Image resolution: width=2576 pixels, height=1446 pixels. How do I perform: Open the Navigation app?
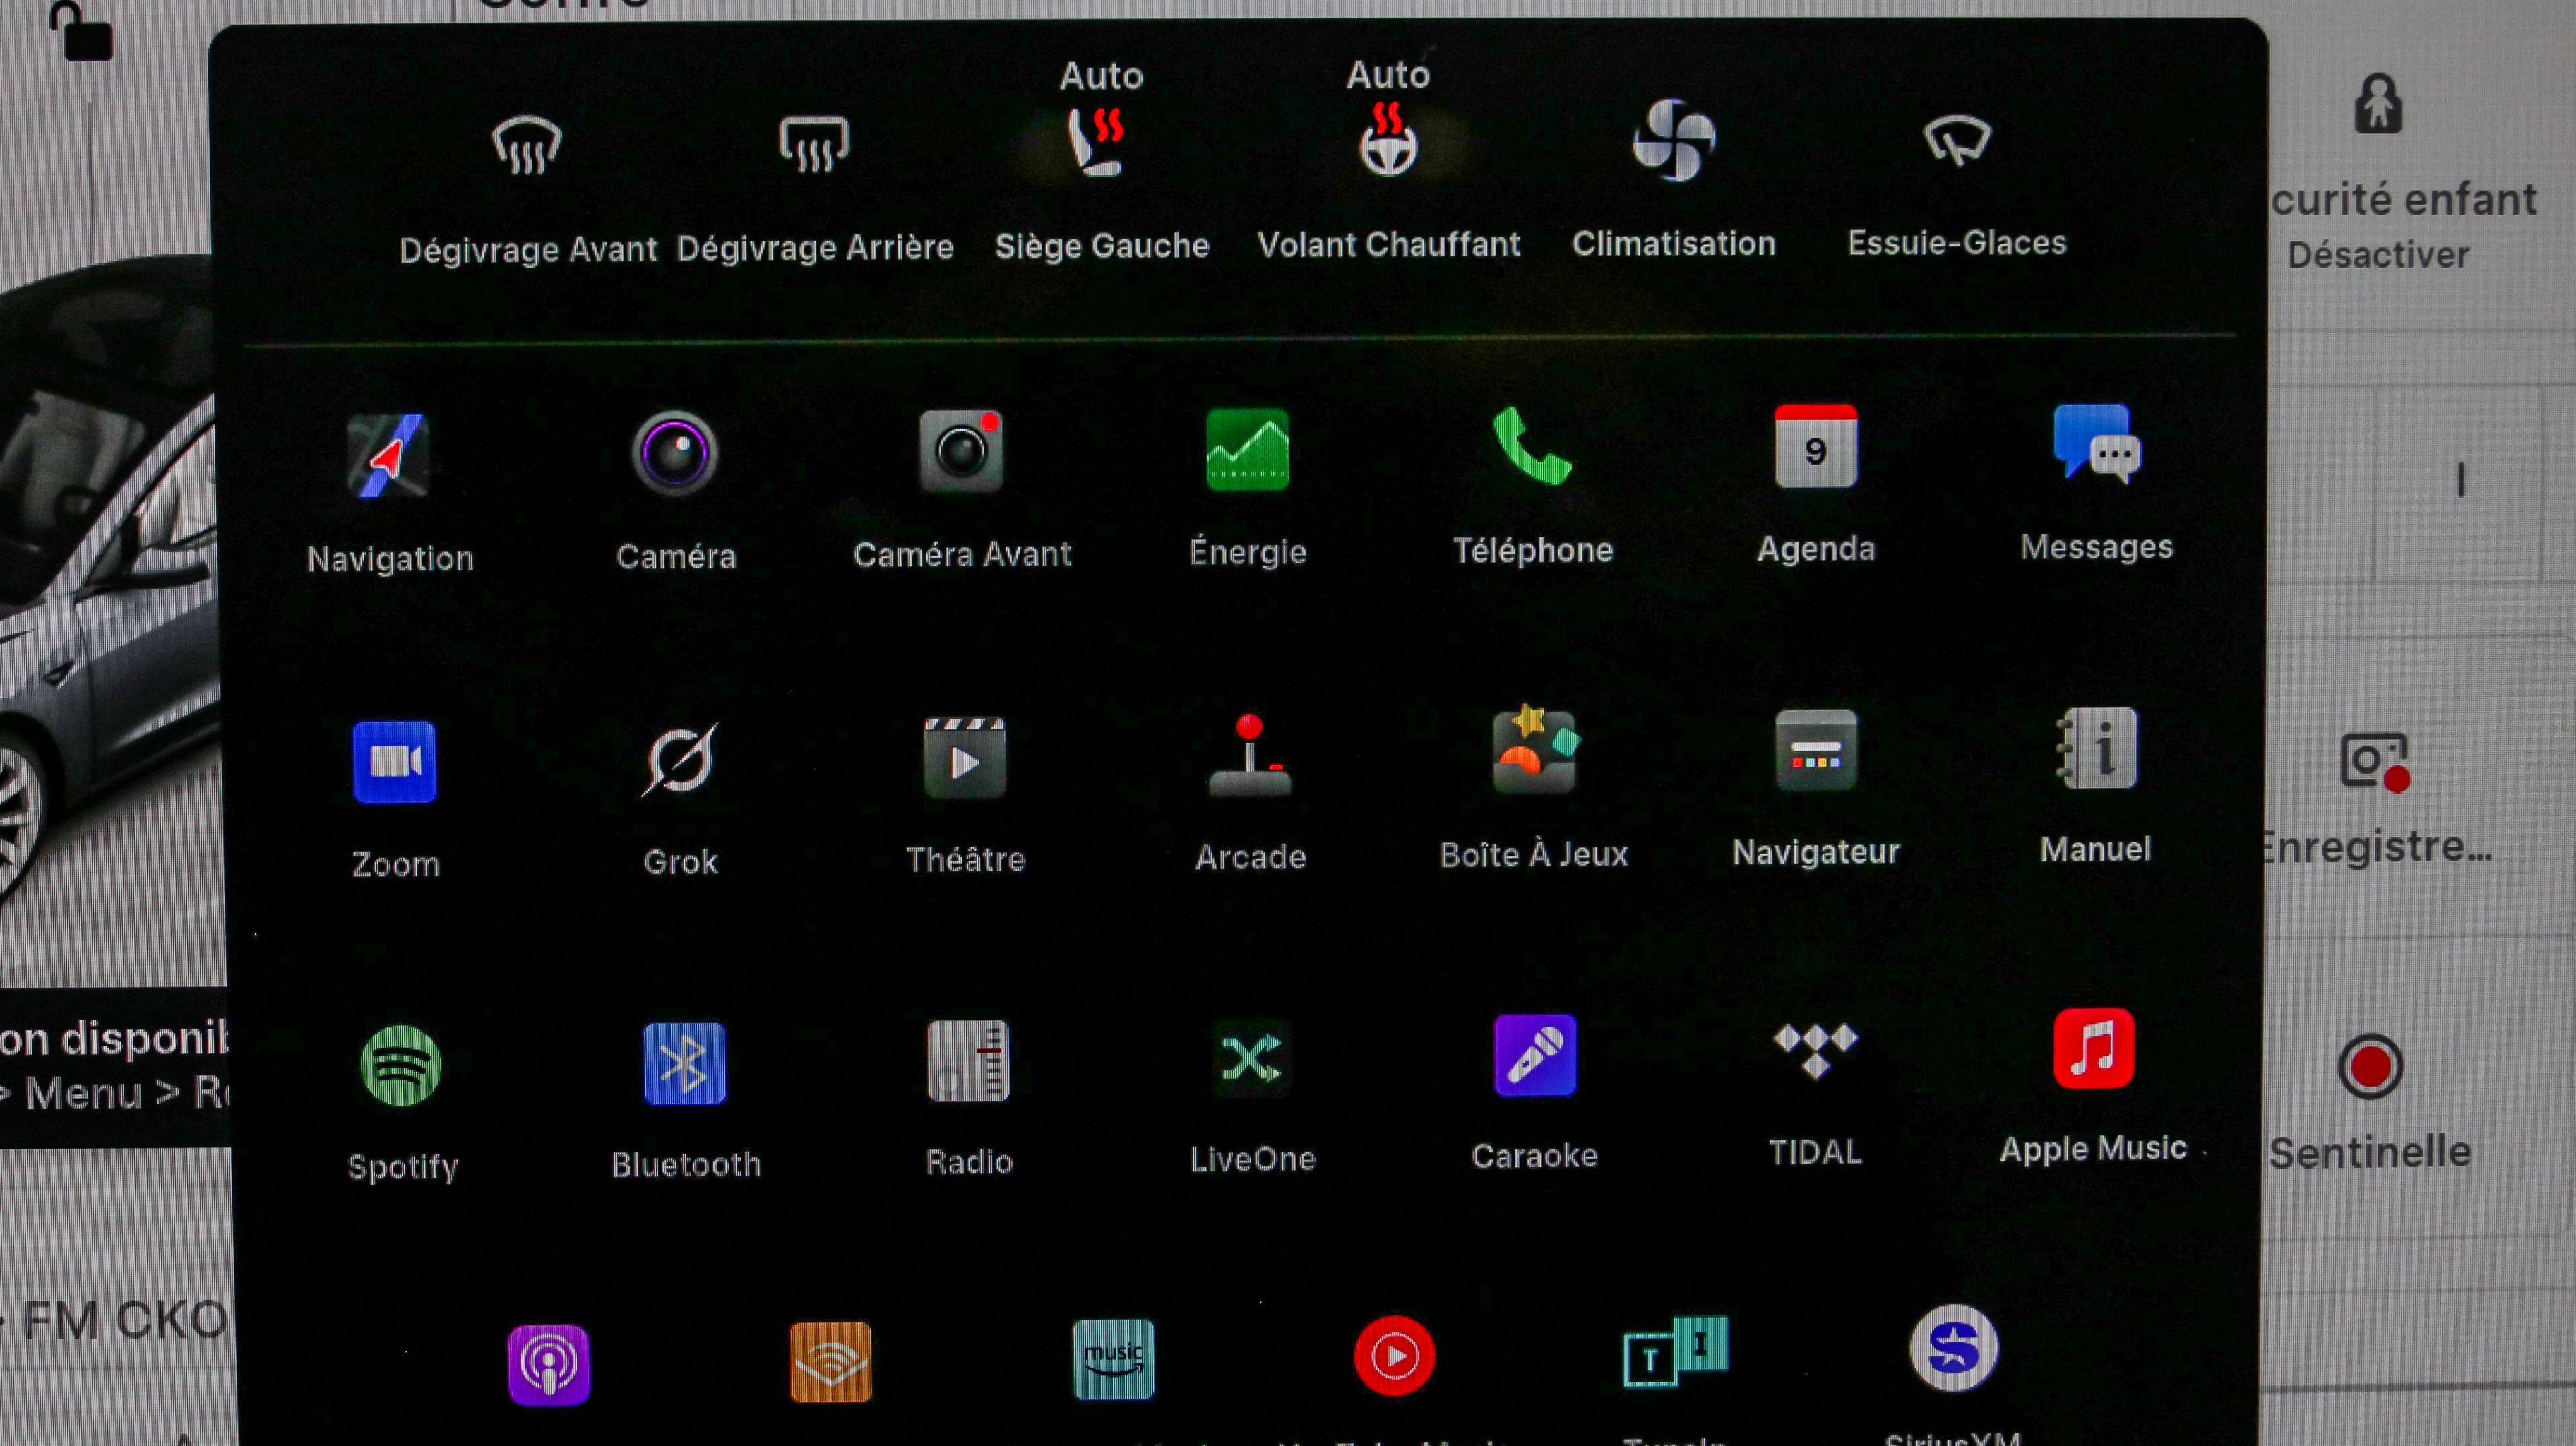tap(389, 456)
